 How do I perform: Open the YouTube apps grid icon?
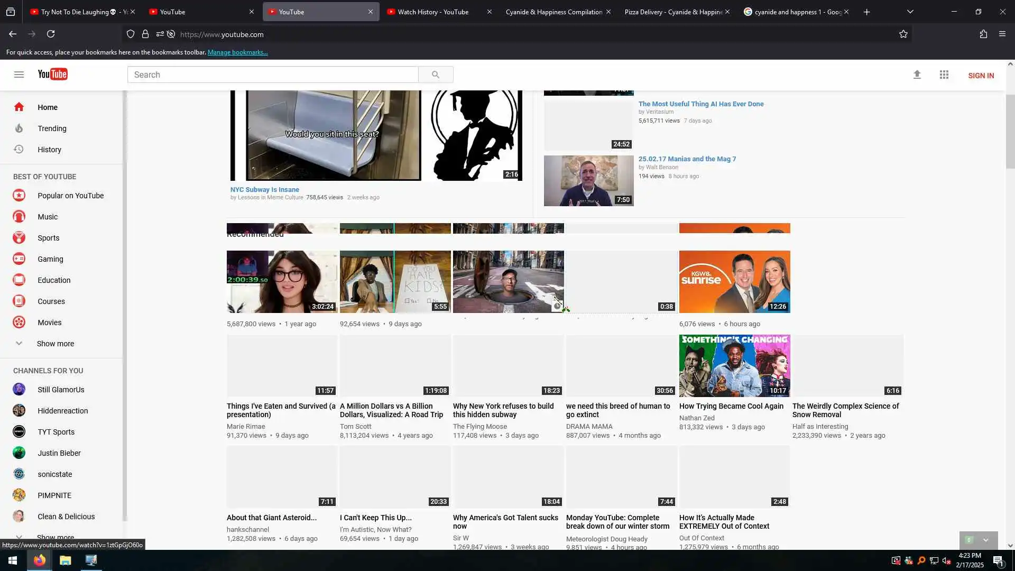tap(944, 75)
